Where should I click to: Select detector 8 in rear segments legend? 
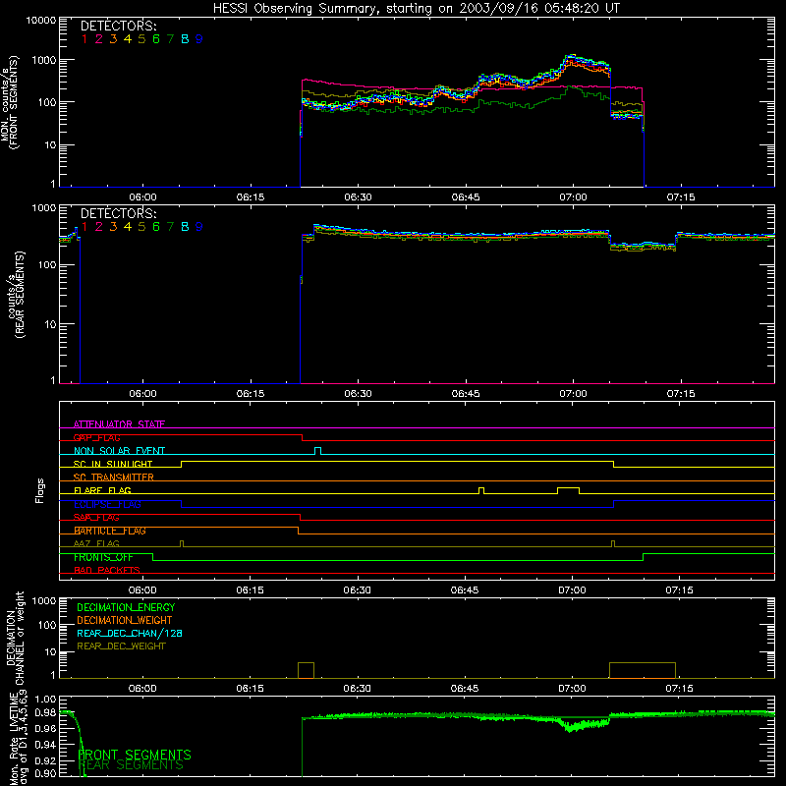coord(185,227)
